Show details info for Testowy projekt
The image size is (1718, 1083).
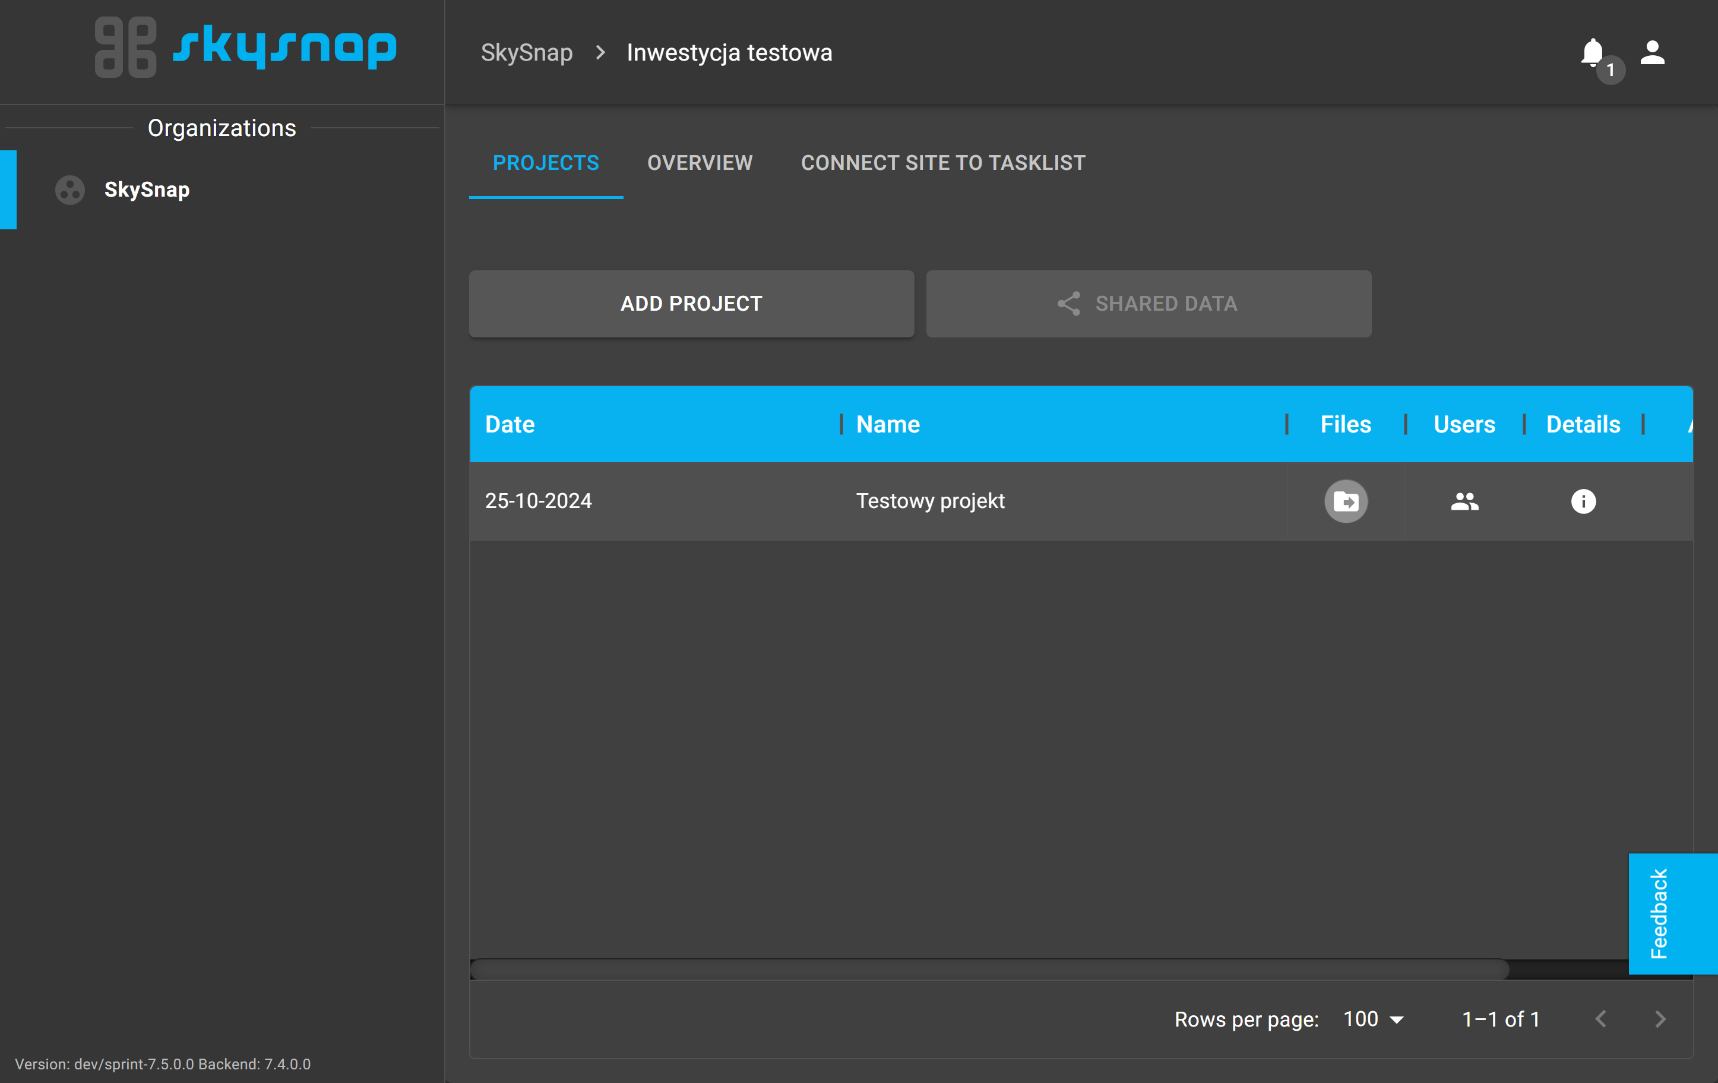click(x=1583, y=501)
